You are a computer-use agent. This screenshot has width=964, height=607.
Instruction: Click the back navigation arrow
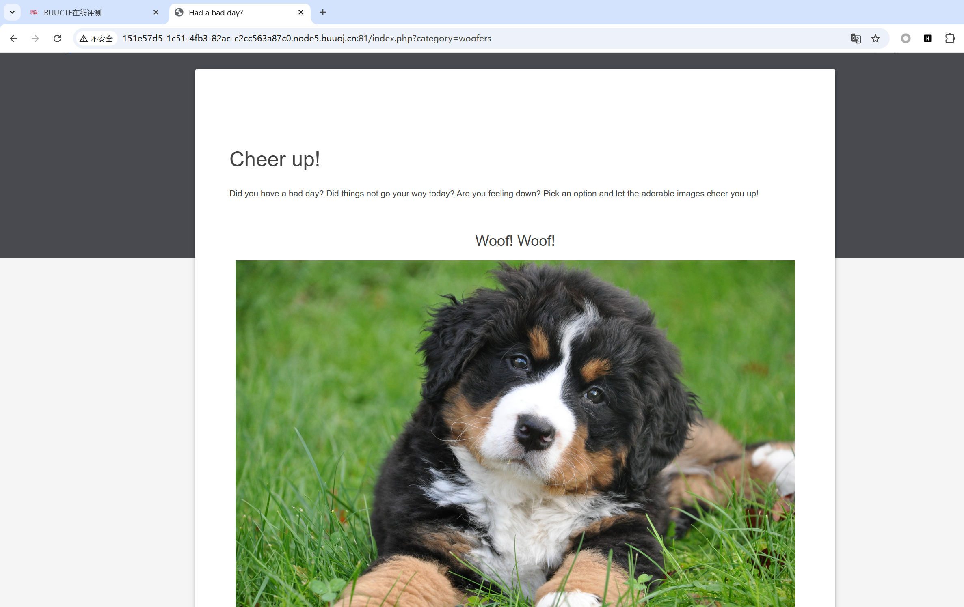point(13,39)
